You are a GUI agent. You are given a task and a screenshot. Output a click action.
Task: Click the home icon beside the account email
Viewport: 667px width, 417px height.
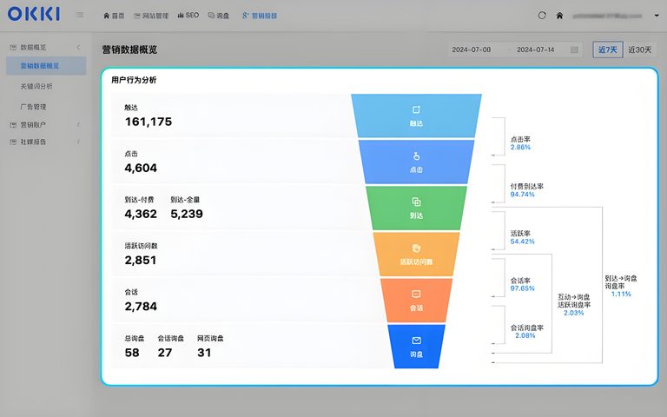coord(560,16)
